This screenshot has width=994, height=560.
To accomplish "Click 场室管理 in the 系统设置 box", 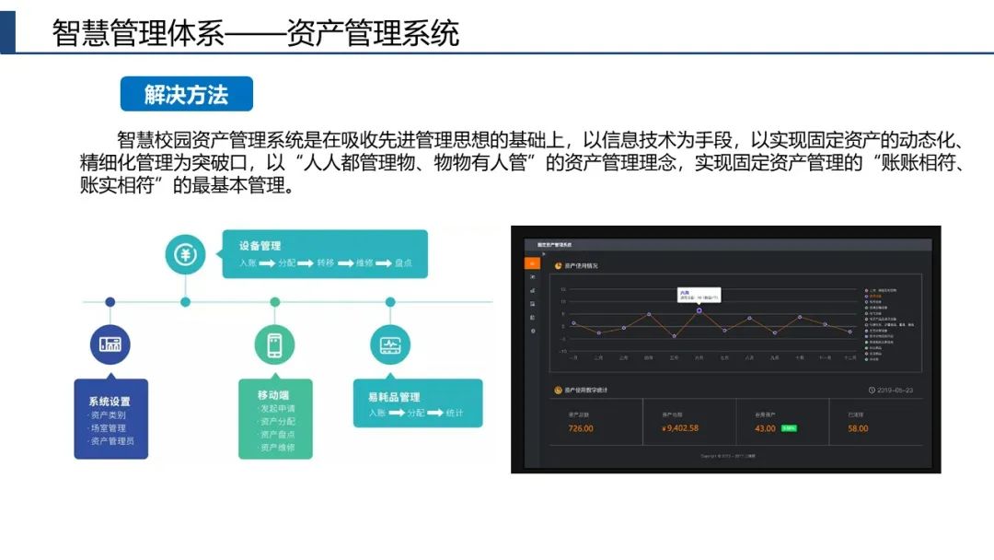I will click(107, 428).
